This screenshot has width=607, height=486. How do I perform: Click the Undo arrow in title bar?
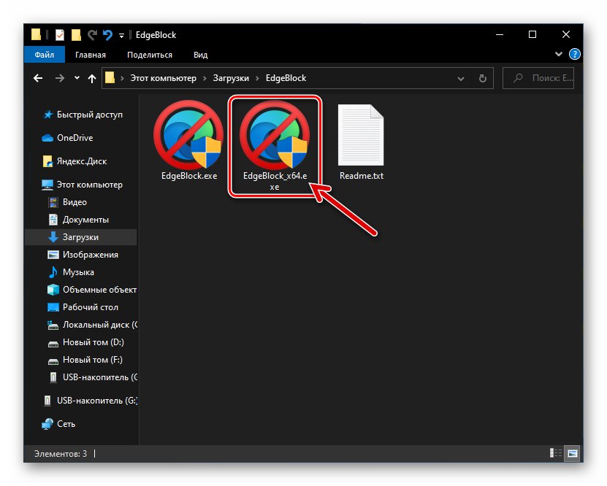(107, 35)
